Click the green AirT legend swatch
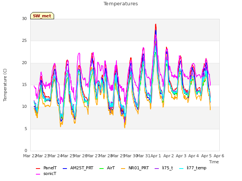 tap(102, 169)
